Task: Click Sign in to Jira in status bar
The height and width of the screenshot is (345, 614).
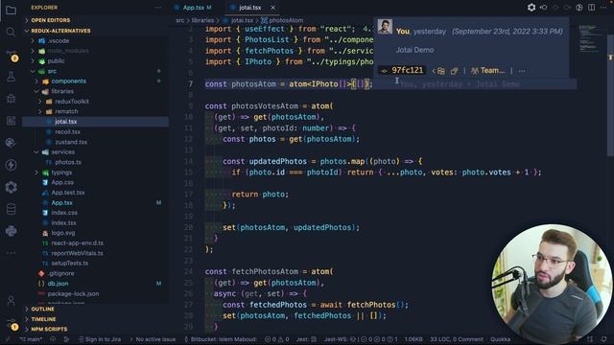Action: point(100,339)
